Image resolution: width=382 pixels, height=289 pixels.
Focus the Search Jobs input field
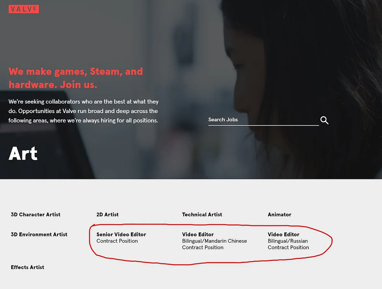coord(264,120)
